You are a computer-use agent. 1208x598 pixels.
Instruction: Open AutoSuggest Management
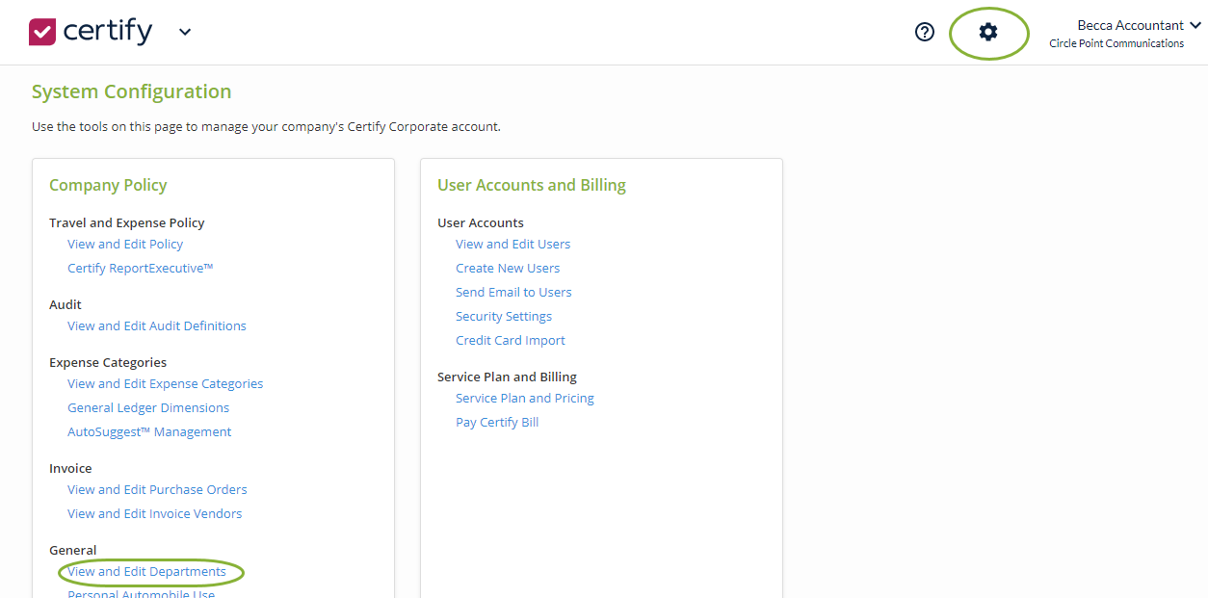[149, 431]
